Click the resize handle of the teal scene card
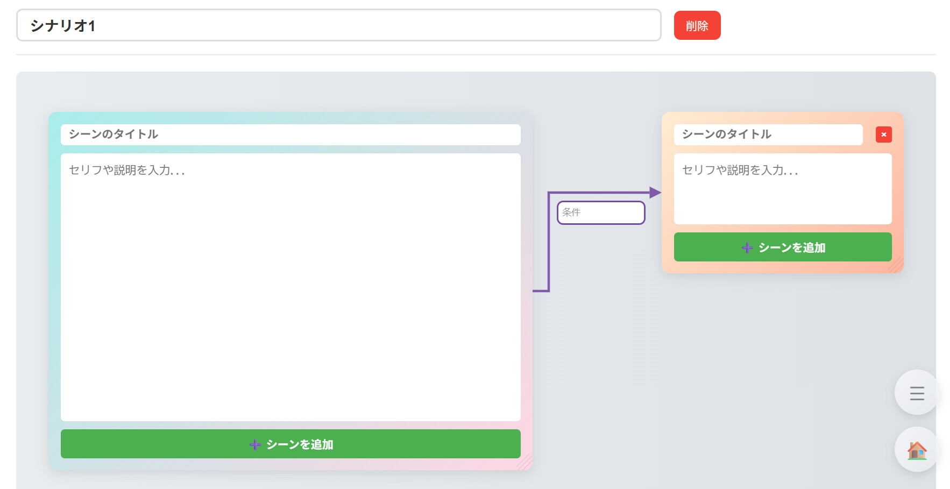The height and width of the screenshot is (489, 950). [x=526, y=463]
